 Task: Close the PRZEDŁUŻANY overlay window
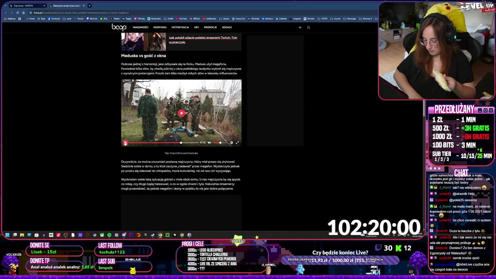click(x=491, y=110)
